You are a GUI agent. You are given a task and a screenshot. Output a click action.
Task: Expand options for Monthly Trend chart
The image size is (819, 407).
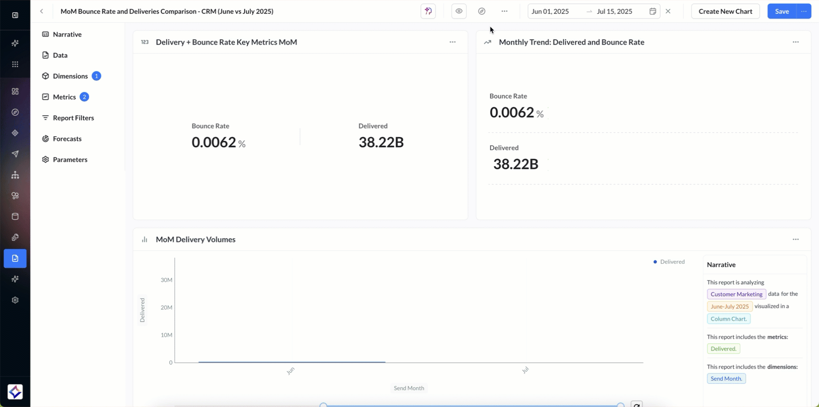coord(795,42)
